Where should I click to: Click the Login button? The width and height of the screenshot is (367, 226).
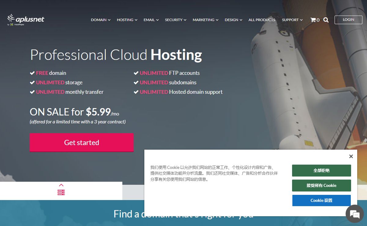point(348,20)
